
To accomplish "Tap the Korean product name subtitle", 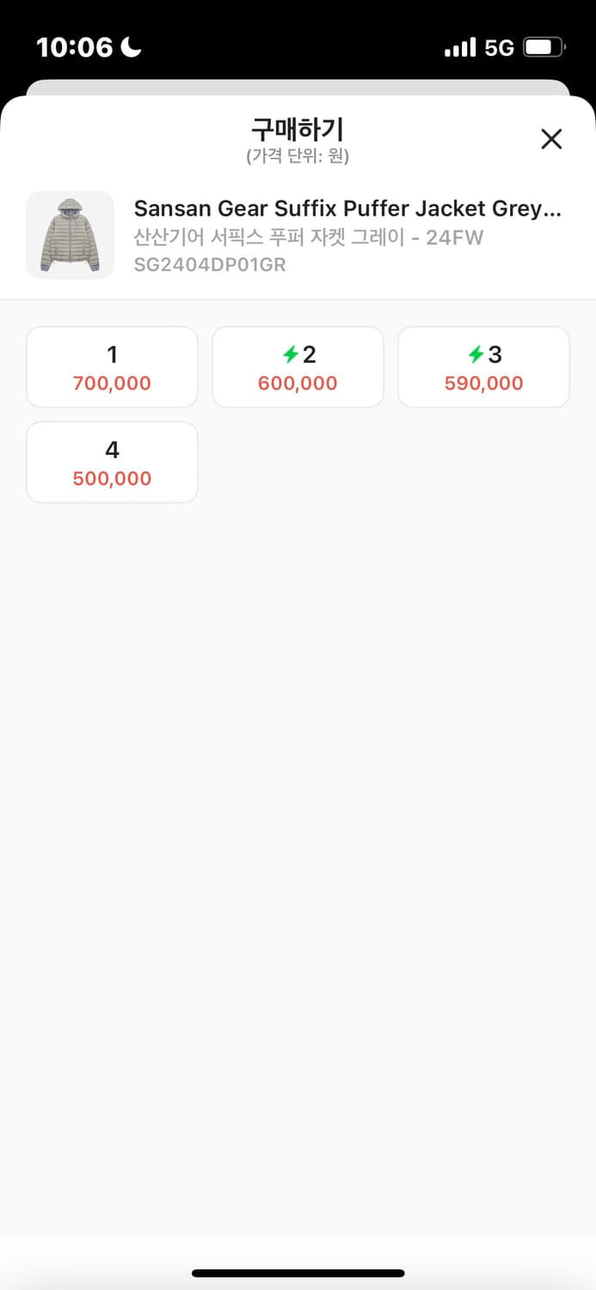I will coord(309,237).
